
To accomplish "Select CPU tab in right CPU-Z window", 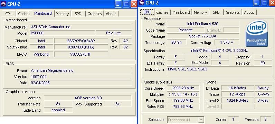I will coord(147,12).
